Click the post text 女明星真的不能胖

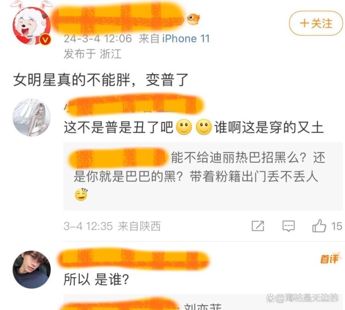(72, 79)
